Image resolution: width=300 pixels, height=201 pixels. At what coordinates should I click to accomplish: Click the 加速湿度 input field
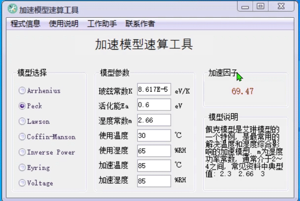154,181
